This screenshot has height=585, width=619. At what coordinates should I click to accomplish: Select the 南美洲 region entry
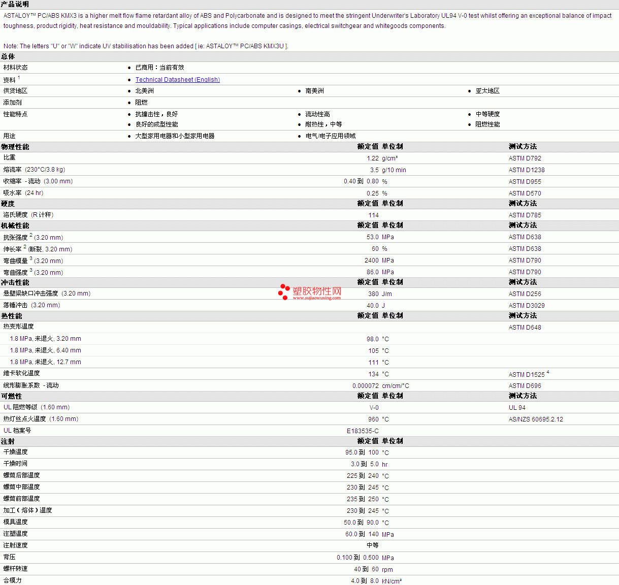[314, 91]
